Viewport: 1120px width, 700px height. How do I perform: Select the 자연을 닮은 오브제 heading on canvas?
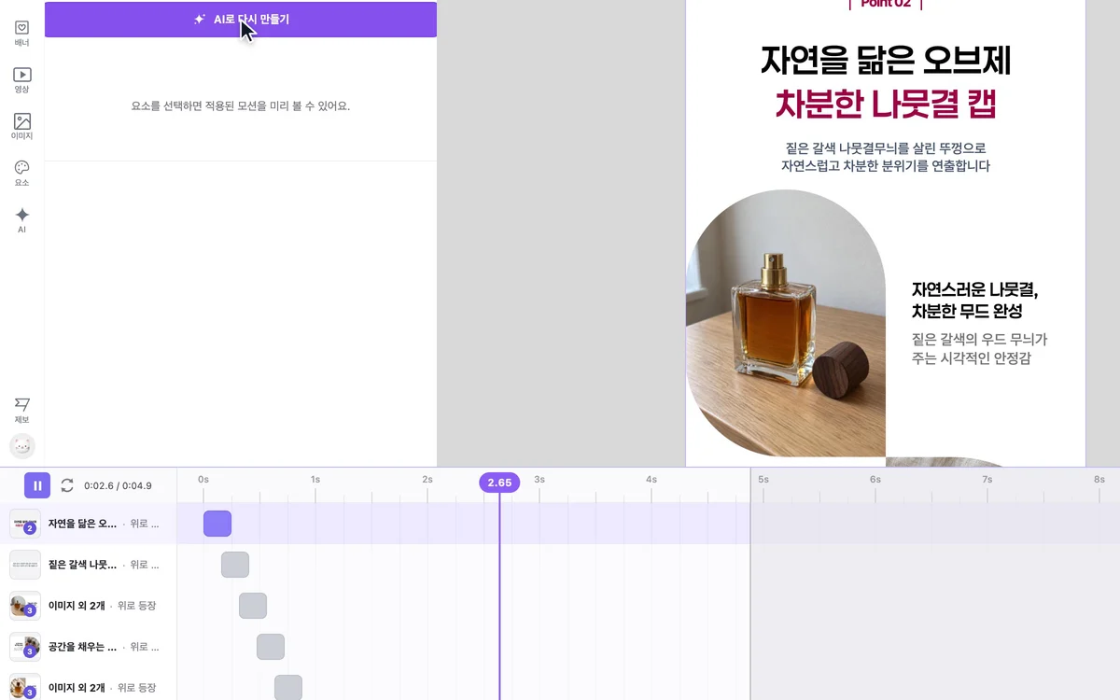[886, 61]
